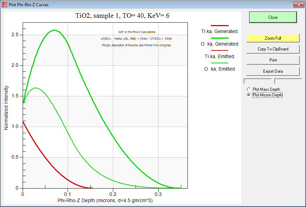Click the Ti ka, Emitted legend label

tap(219, 56)
